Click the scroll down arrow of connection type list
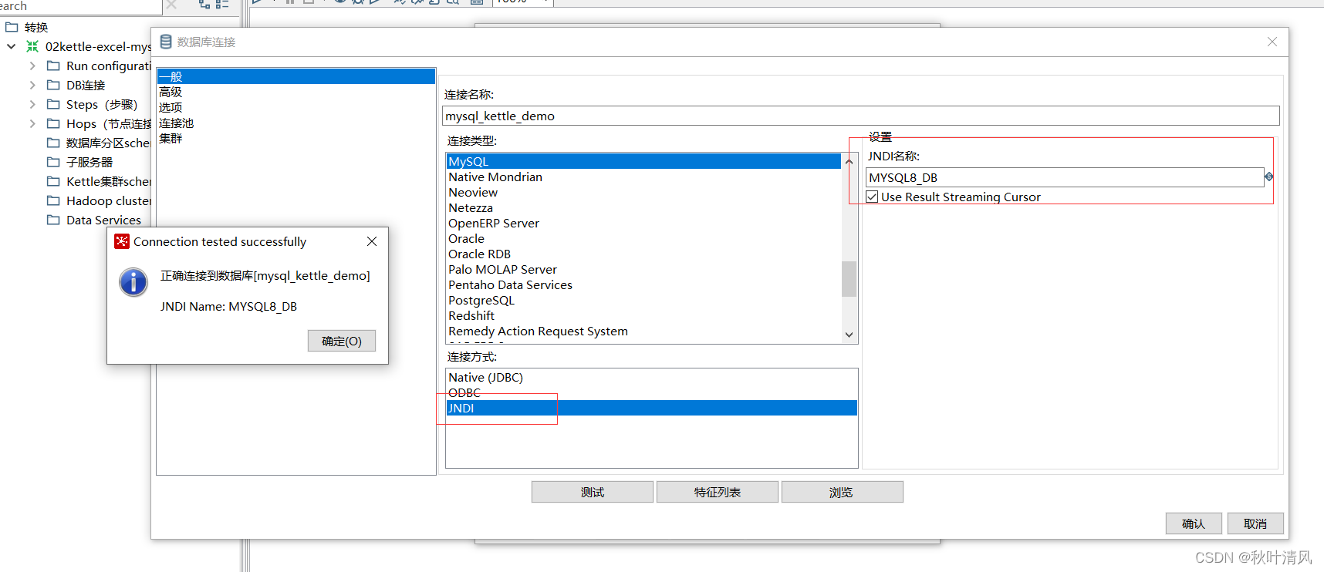 pos(849,335)
